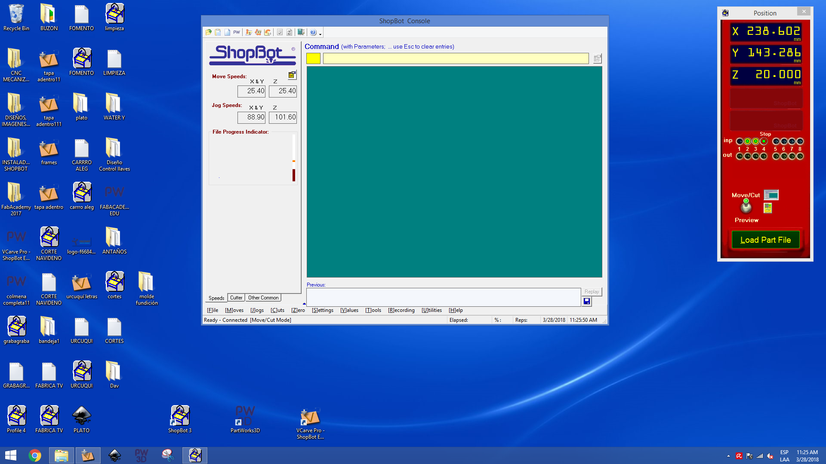Open the [T]ools menu
Image resolution: width=826 pixels, height=464 pixels.
pos(373,310)
